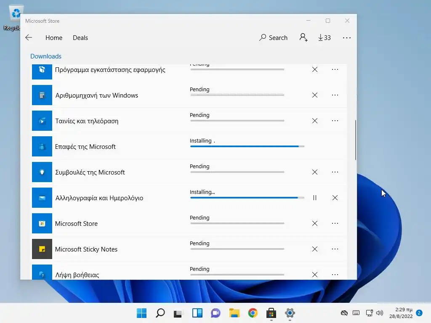
Task: Open the Chat taskbar icon
Action: tap(216, 313)
